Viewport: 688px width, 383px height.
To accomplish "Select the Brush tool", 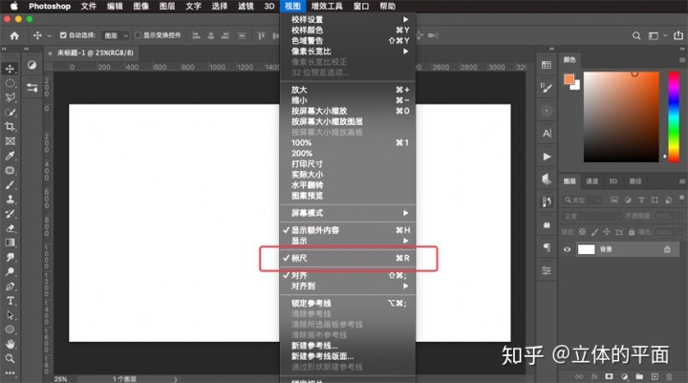I will coord(10,184).
